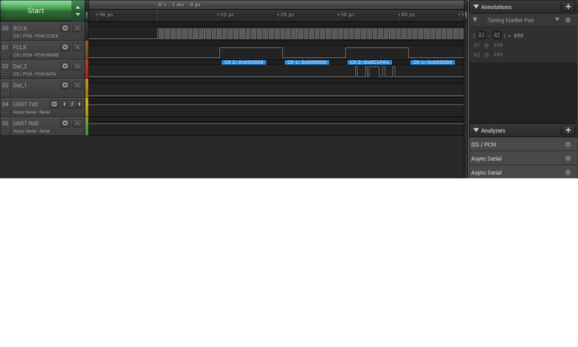This screenshot has width=578, height=347.
Task: Click the Dat_2 red color stripe
Action: pyautogui.click(x=87, y=69)
